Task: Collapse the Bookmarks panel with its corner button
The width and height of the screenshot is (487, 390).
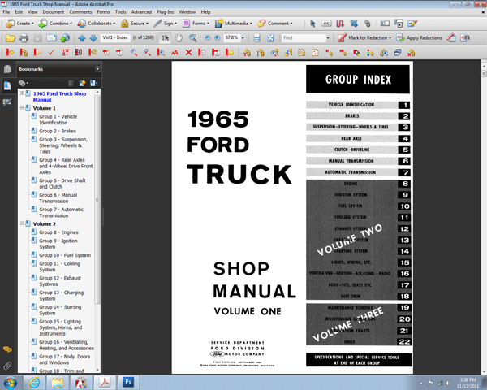Action: coord(97,69)
